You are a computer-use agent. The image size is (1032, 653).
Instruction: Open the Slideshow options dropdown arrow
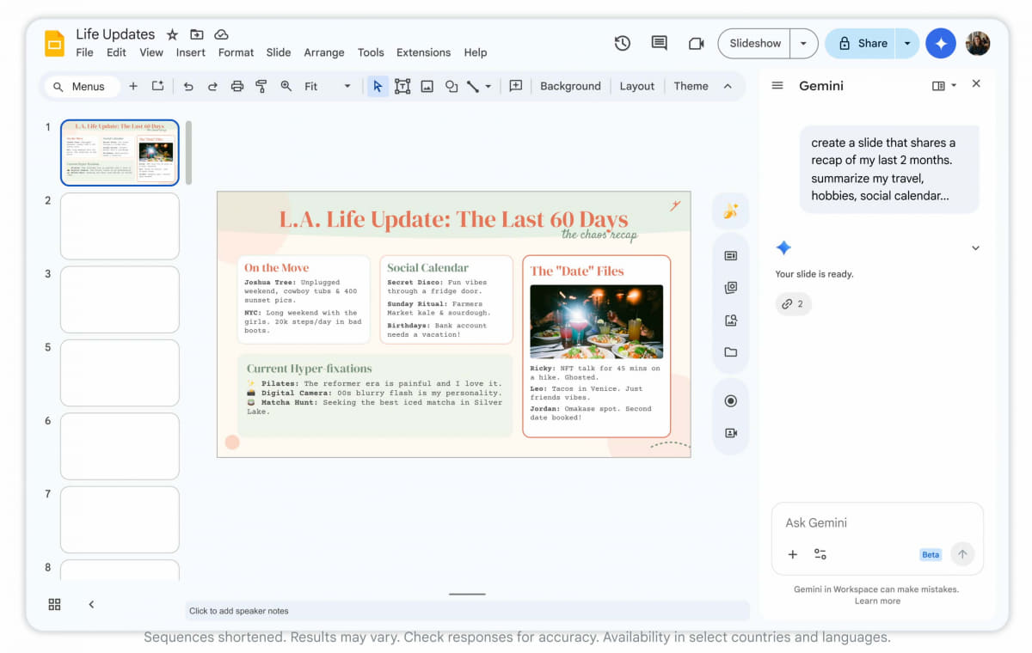pos(803,43)
